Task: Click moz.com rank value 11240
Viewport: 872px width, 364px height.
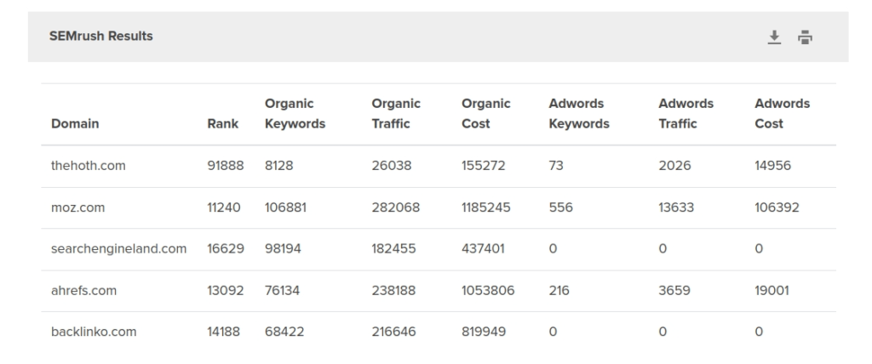Action: pyautogui.click(x=225, y=208)
